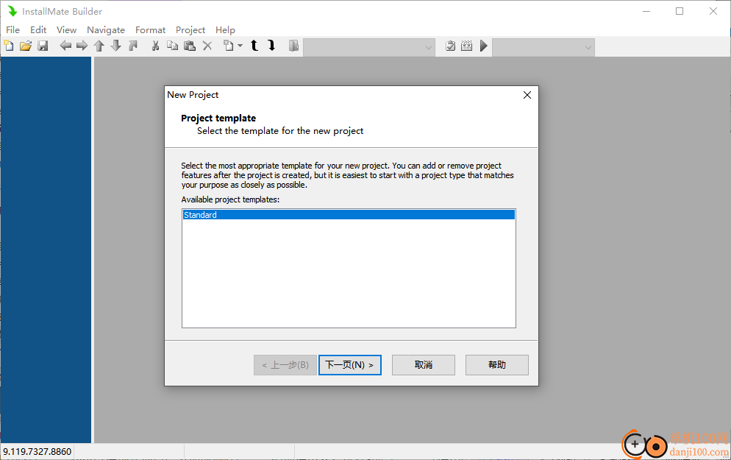
Task: Click the Cut scissors icon
Action: (x=156, y=46)
